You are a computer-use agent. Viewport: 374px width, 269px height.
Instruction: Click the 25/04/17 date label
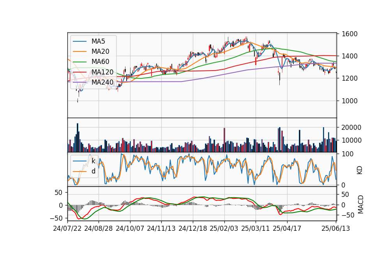[x=287, y=228]
